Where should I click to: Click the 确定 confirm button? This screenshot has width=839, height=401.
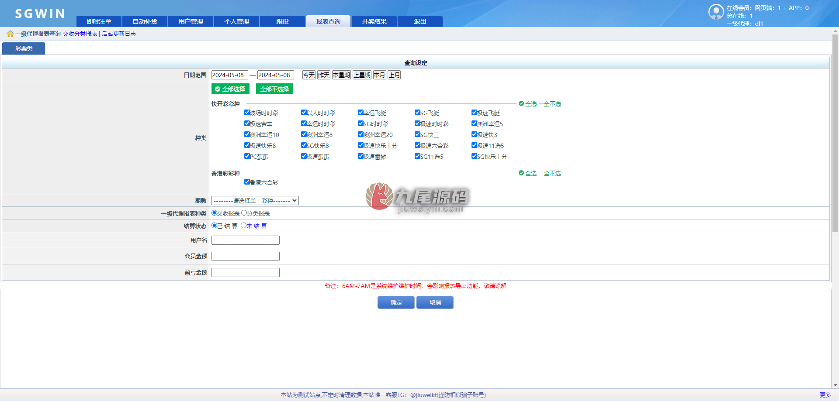point(396,302)
